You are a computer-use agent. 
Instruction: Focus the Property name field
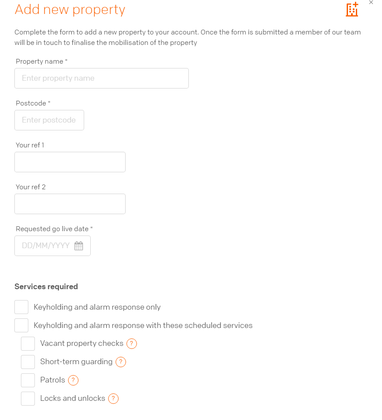tap(102, 78)
